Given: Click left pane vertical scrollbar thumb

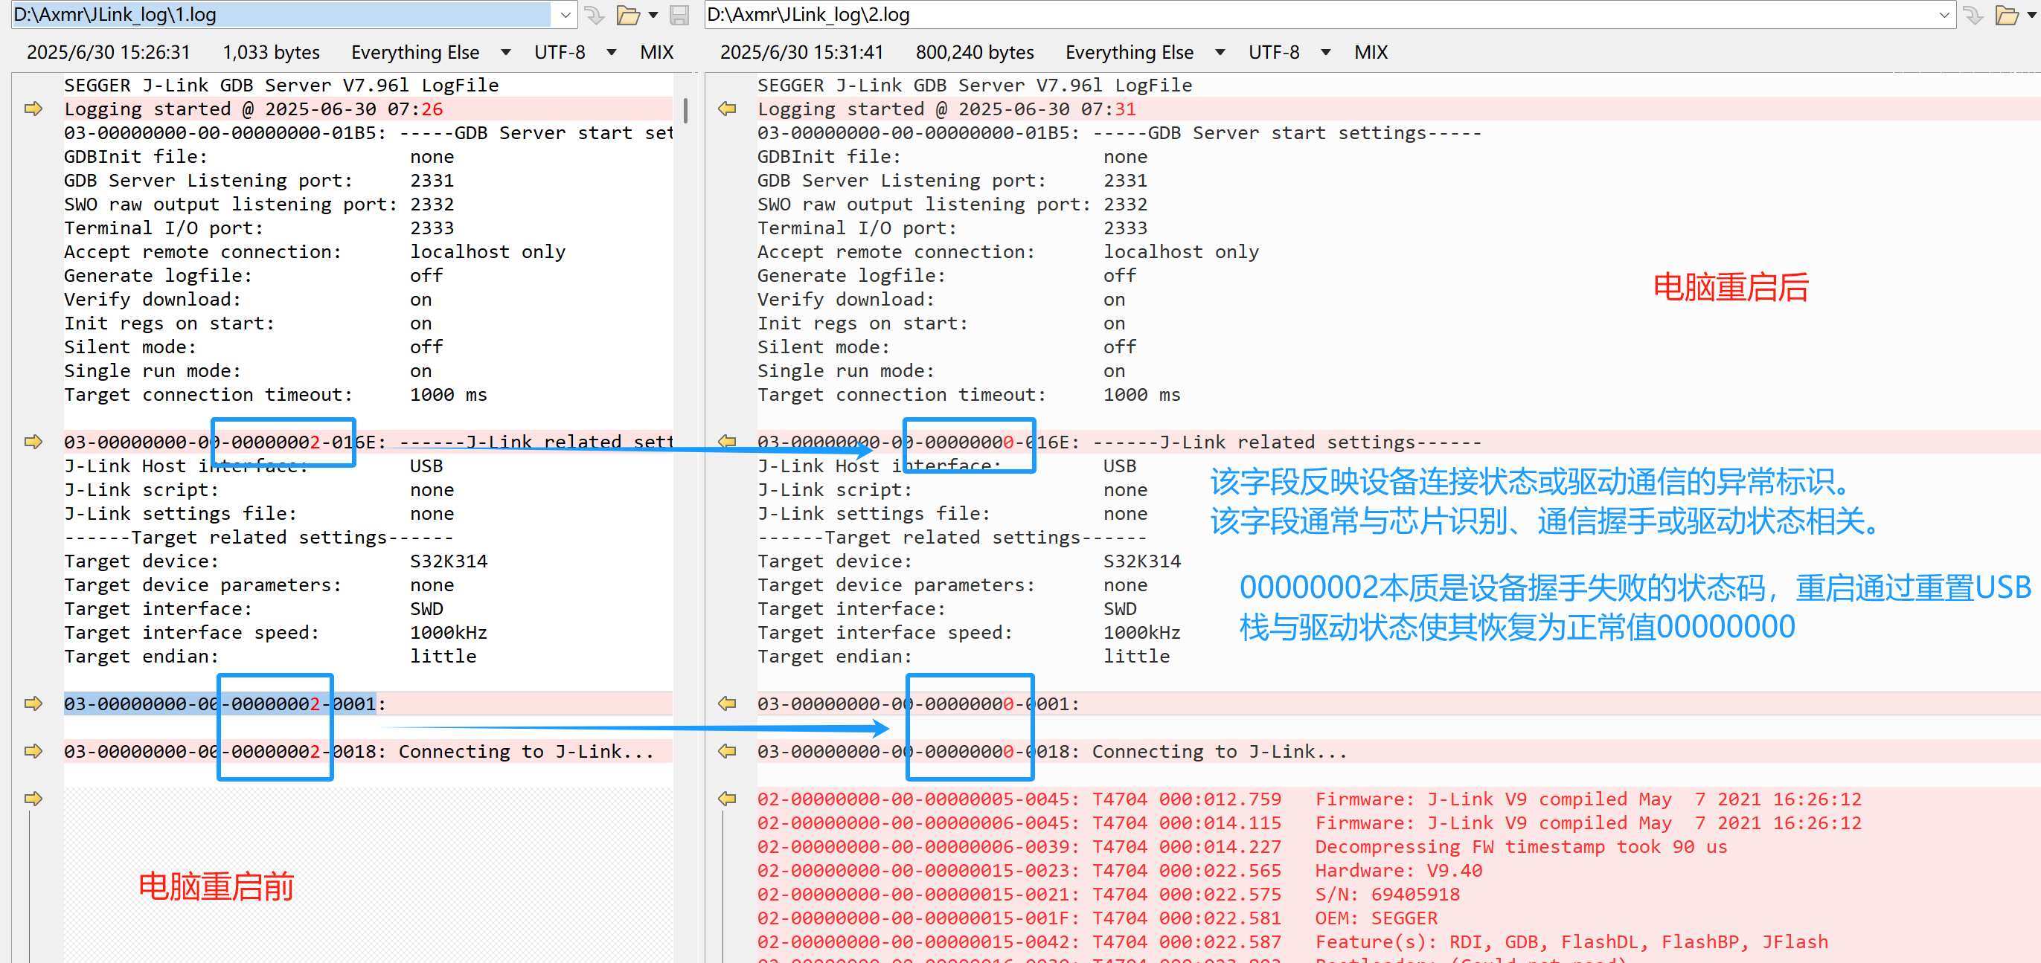Looking at the screenshot, I should pyautogui.click(x=685, y=111).
